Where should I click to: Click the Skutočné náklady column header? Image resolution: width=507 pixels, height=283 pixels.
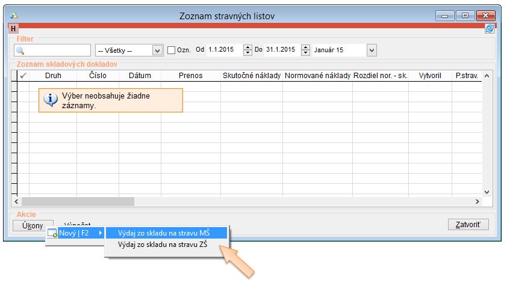tap(251, 76)
